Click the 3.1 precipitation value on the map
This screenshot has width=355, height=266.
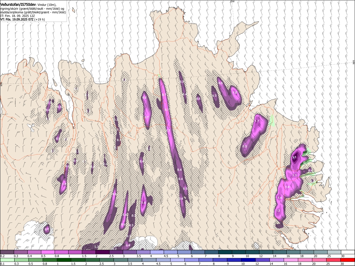(295, 157)
